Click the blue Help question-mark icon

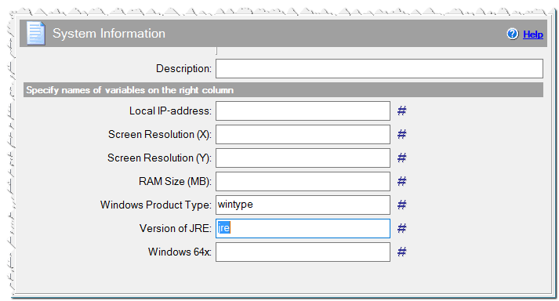pos(513,34)
